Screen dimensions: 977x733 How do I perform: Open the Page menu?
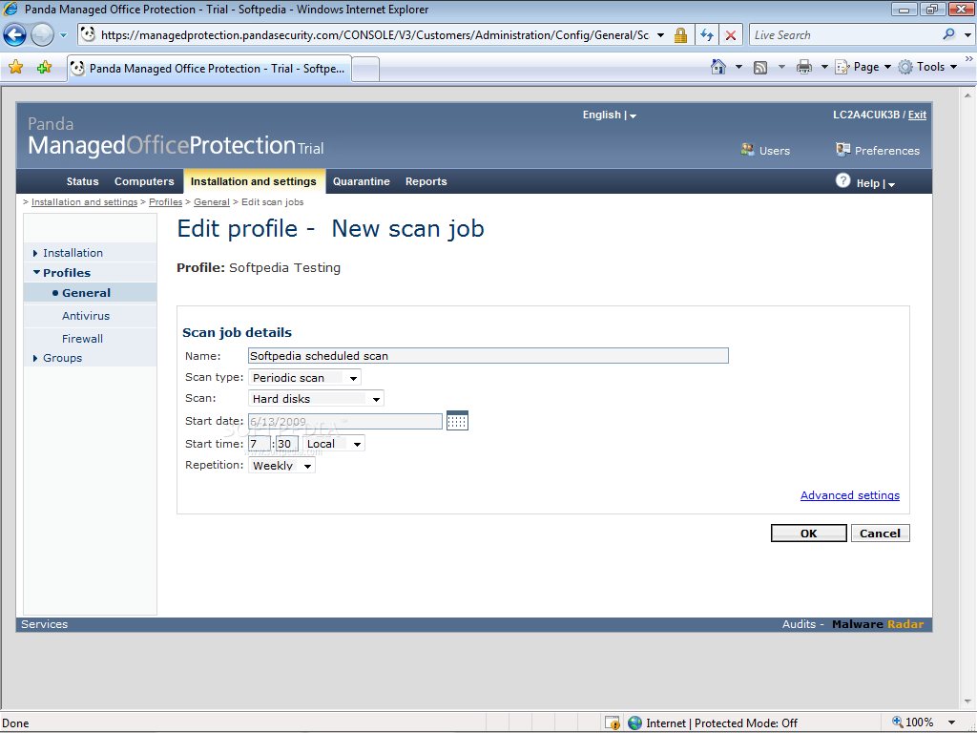(x=863, y=67)
